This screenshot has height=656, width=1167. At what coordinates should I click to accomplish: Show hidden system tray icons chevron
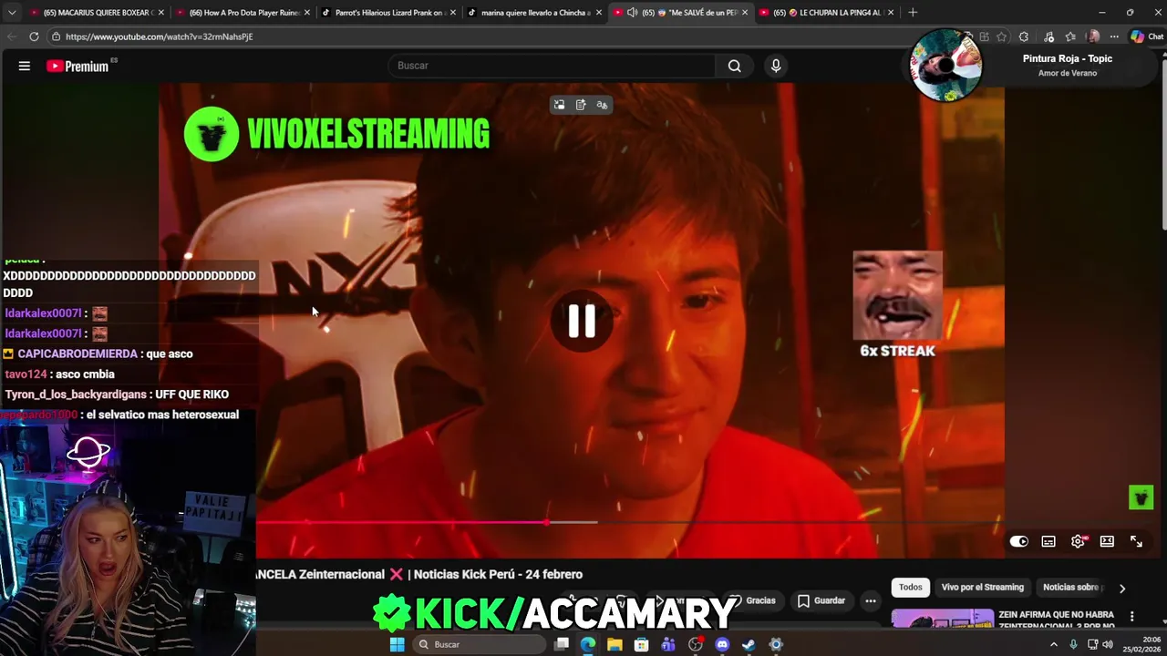tap(1054, 644)
